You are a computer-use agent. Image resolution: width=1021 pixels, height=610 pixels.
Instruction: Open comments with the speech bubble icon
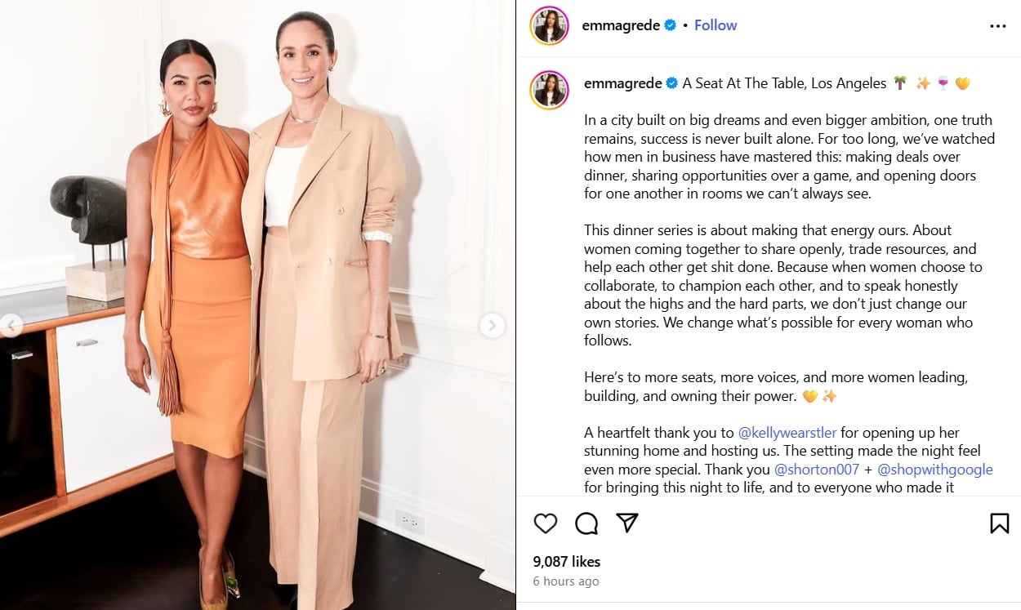tap(586, 523)
